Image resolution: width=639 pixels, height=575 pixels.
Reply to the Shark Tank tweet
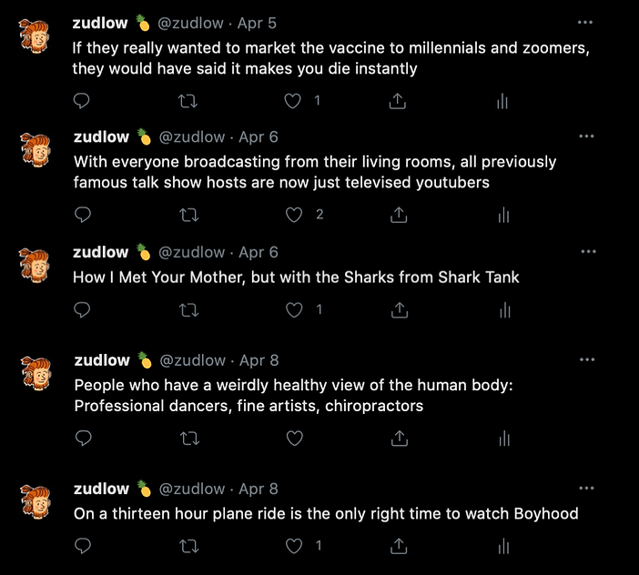coord(83,310)
